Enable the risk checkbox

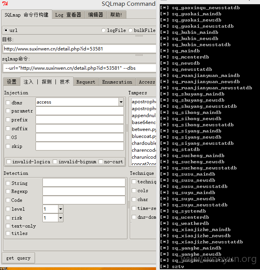(8, 218)
